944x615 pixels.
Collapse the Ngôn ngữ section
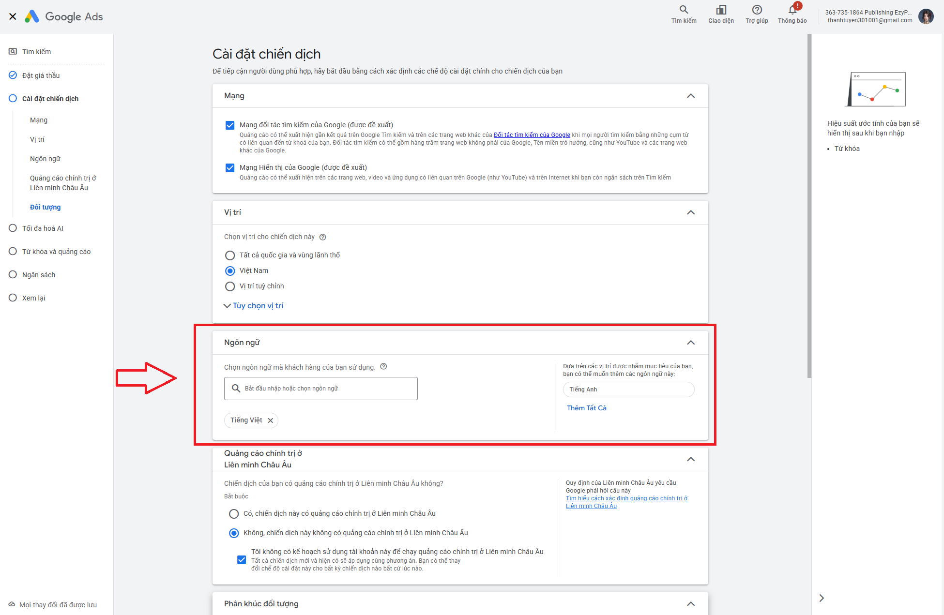(691, 343)
